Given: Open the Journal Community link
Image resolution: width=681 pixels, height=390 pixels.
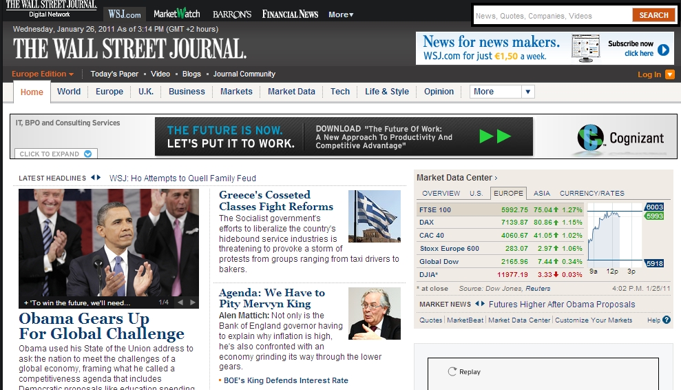Looking at the screenshot, I should point(244,74).
